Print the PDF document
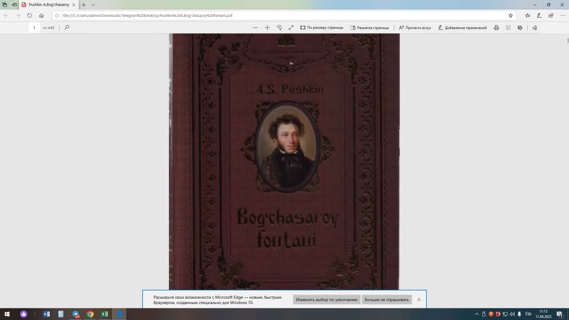 point(496,28)
